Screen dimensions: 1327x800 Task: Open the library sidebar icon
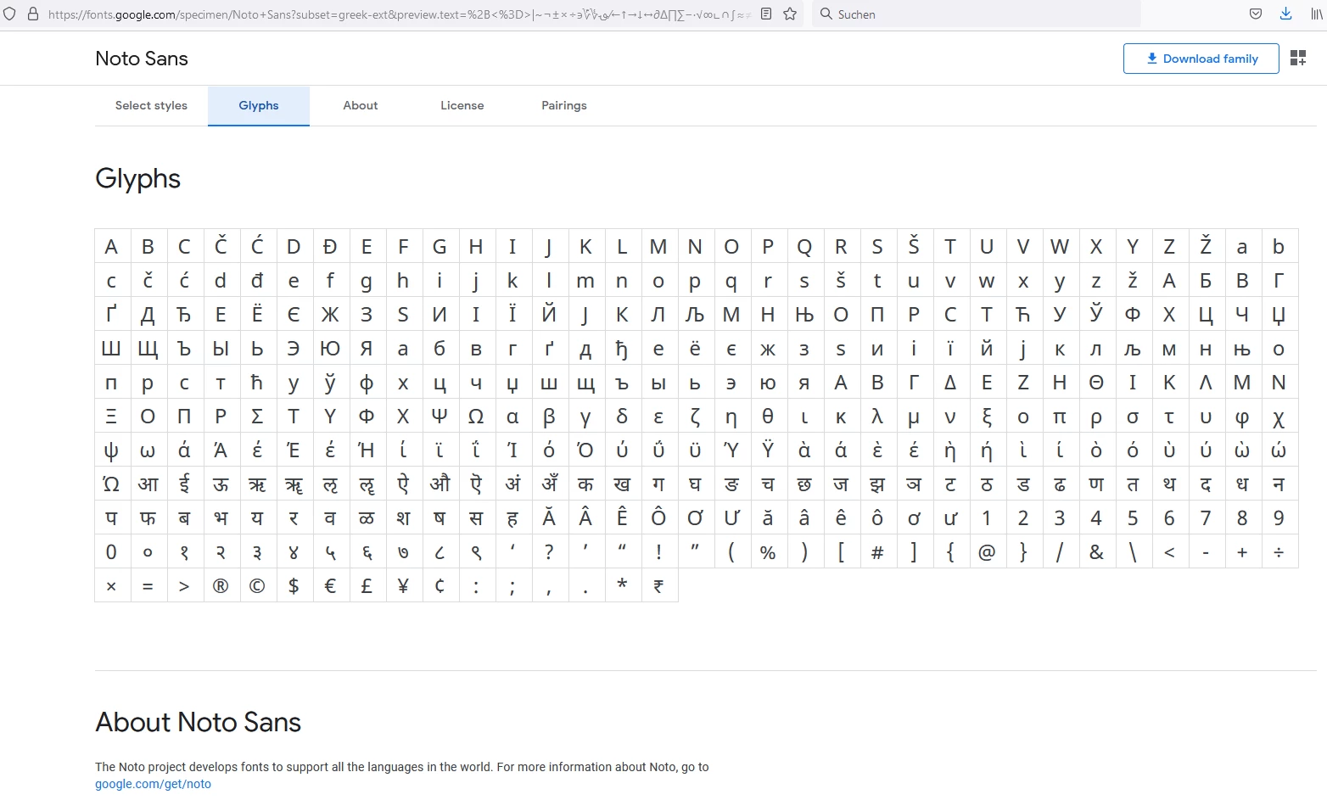click(1317, 14)
